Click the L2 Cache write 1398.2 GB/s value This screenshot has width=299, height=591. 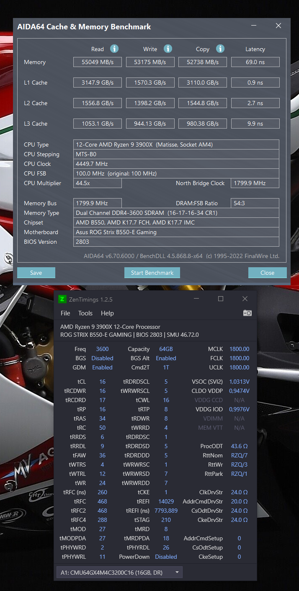click(x=150, y=103)
